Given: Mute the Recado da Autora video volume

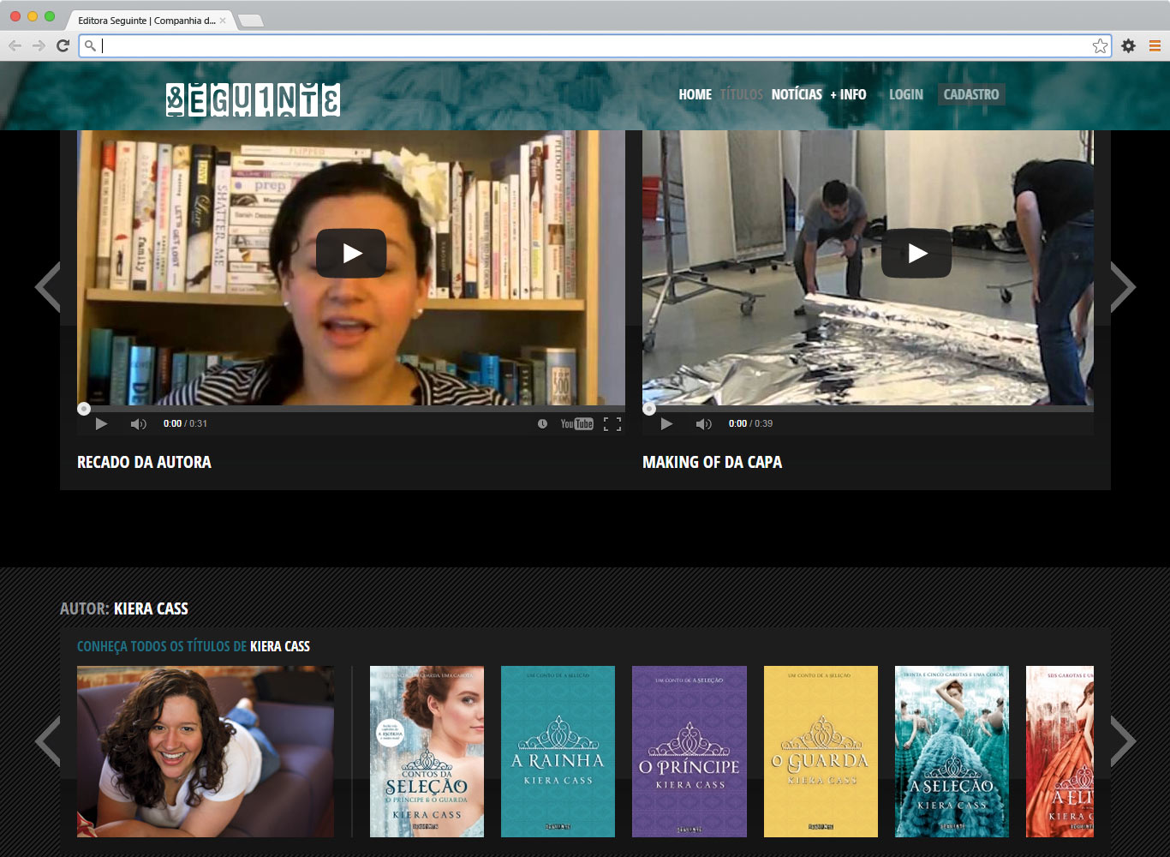Looking at the screenshot, I should point(138,424).
